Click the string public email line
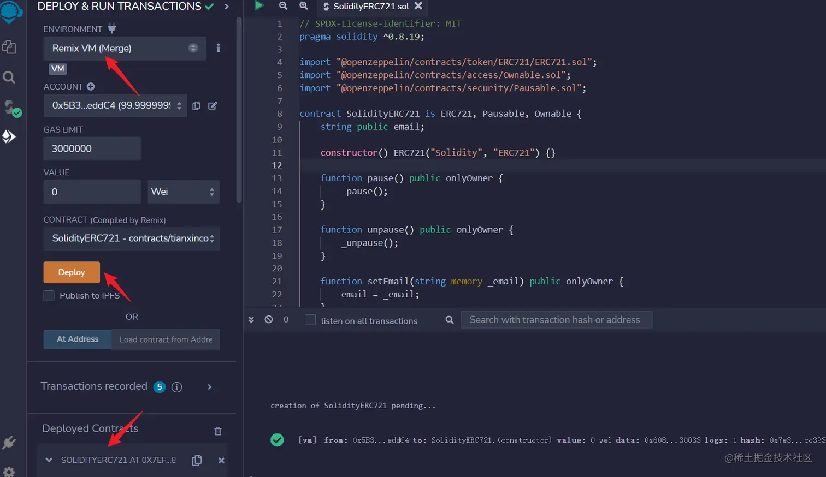 click(372, 127)
